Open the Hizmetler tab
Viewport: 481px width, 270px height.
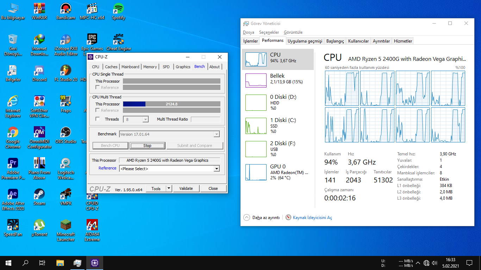coord(403,41)
